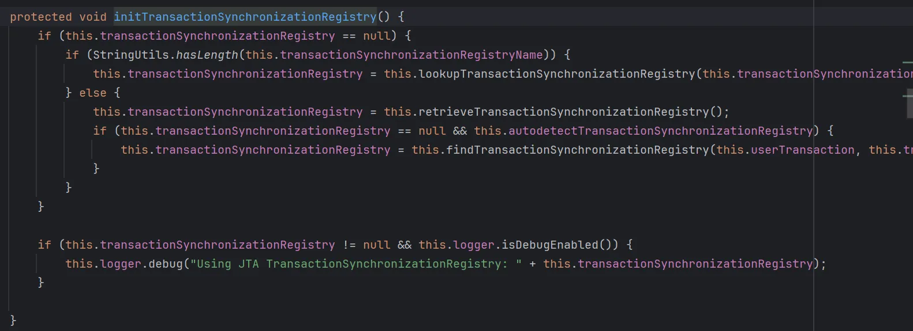Click the final closing brace of the method
Viewport: 913px width, 331px height.
[x=13, y=320]
